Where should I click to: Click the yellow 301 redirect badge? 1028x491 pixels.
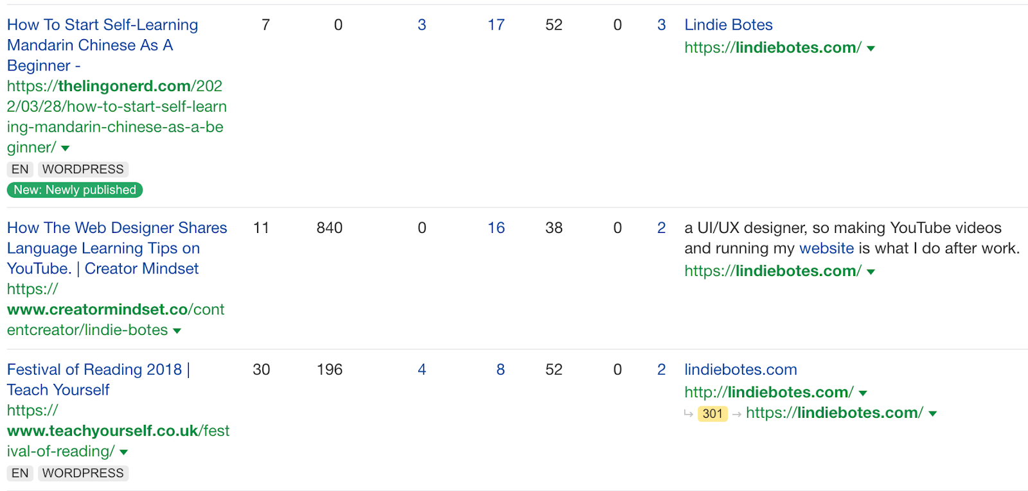point(713,413)
